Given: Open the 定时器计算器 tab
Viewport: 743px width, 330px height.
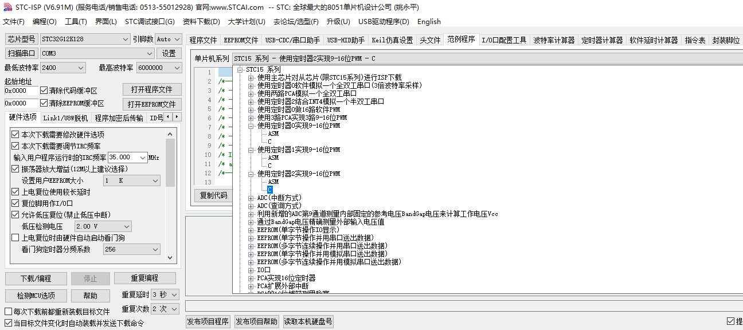Looking at the screenshot, I should 602,40.
